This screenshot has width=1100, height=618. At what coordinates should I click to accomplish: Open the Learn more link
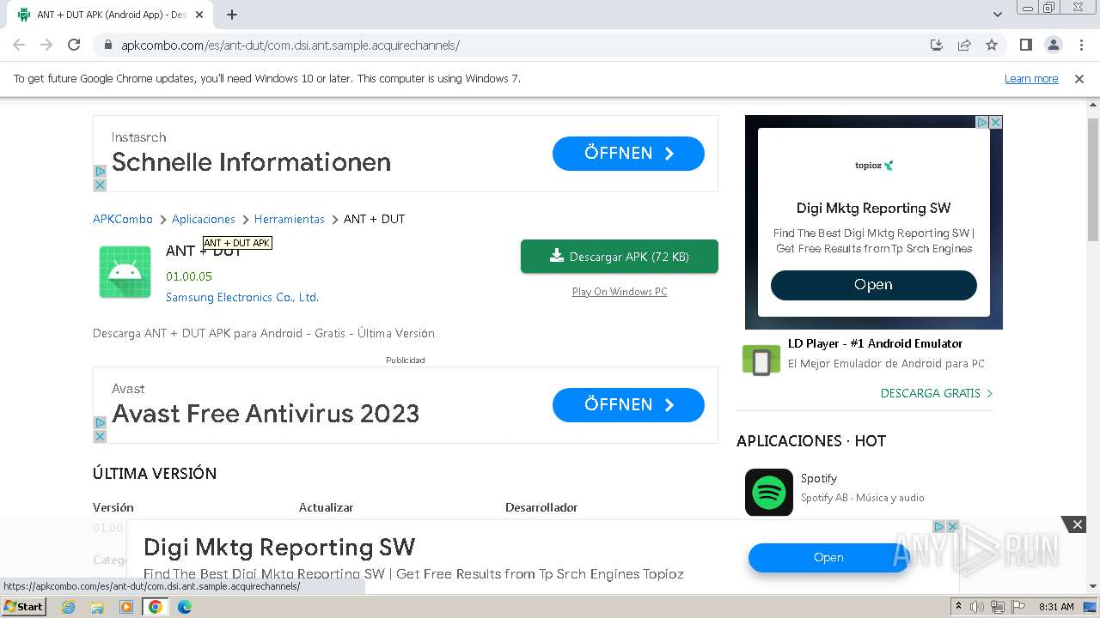point(1031,79)
